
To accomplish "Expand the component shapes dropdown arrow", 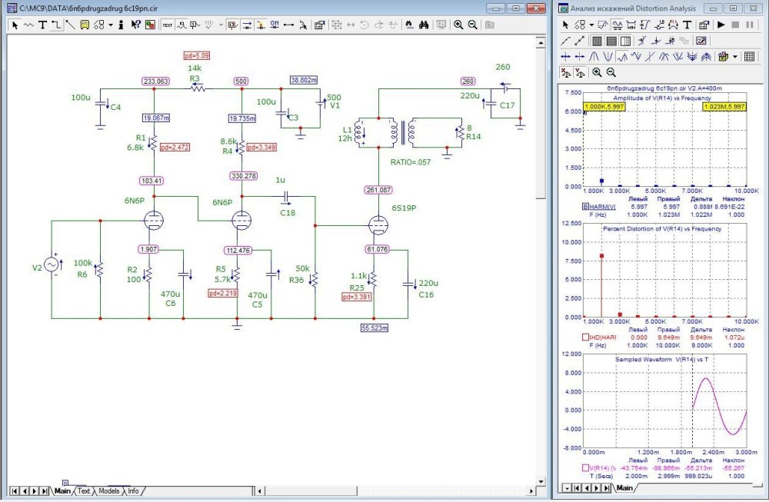I will pos(111,25).
